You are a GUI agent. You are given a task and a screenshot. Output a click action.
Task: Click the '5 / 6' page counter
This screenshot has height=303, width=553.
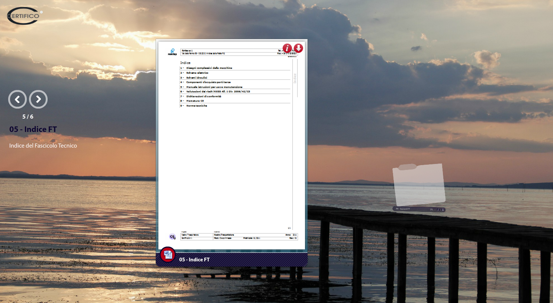[28, 117]
